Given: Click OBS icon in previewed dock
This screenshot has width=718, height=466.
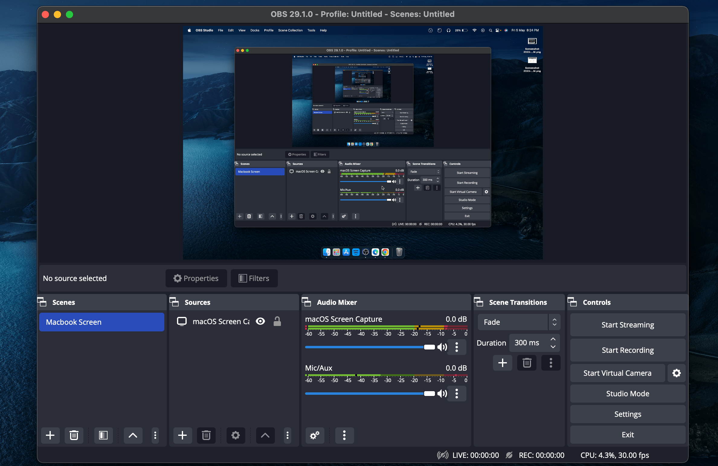Looking at the screenshot, I should [x=365, y=252].
